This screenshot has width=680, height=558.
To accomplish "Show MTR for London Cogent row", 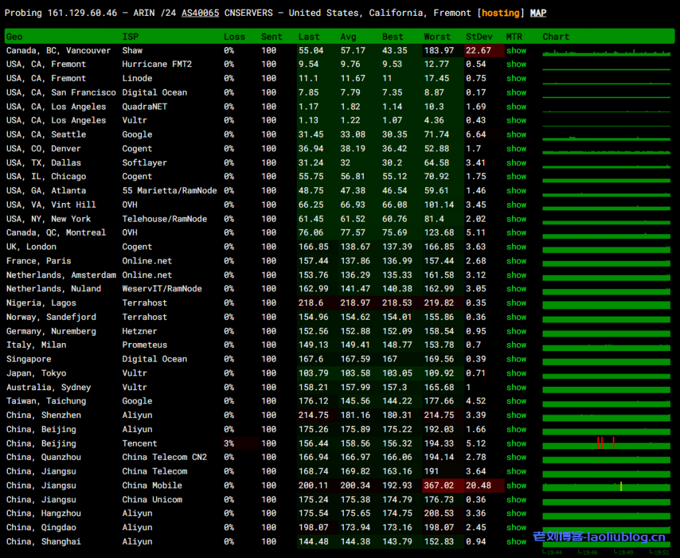I will point(516,247).
